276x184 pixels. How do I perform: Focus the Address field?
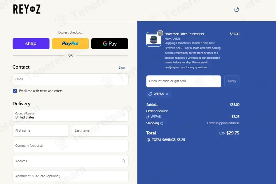click(x=70, y=161)
